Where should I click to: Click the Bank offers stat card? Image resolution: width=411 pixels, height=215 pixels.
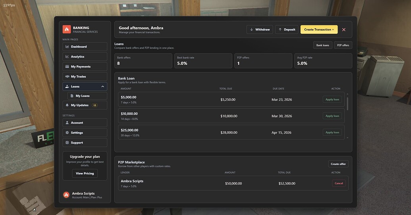(x=143, y=61)
